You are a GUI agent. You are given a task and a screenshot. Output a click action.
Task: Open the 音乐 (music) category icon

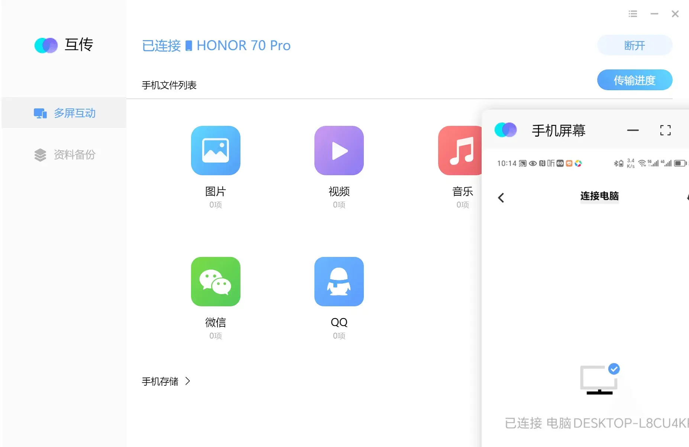click(460, 150)
